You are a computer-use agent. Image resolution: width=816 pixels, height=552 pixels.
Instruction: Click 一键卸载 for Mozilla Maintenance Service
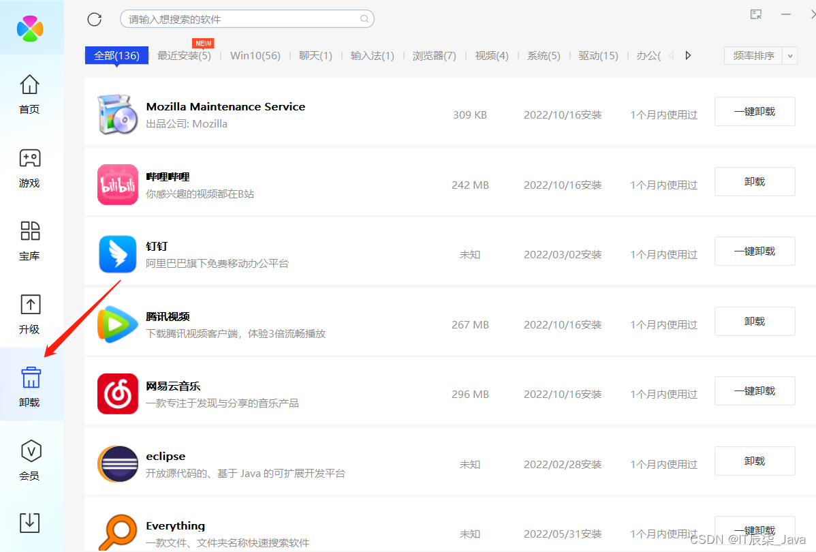pyautogui.click(x=755, y=112)
